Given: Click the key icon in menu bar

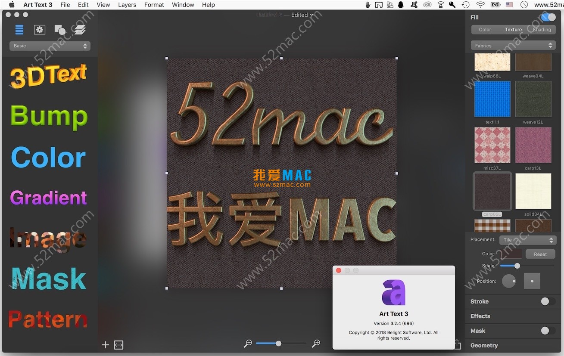Looking at the screenshot, I should (452, 5).
